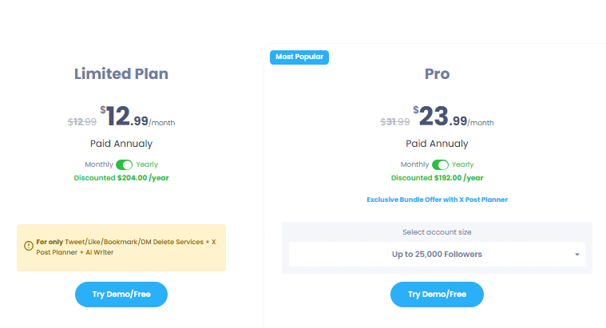Toggle the Limited Plan billing switch

[x=124, y=164]
